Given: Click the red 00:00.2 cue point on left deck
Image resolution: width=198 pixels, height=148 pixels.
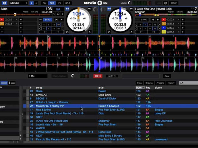Looking at the screenshot, I should click(x=2, y=20).
